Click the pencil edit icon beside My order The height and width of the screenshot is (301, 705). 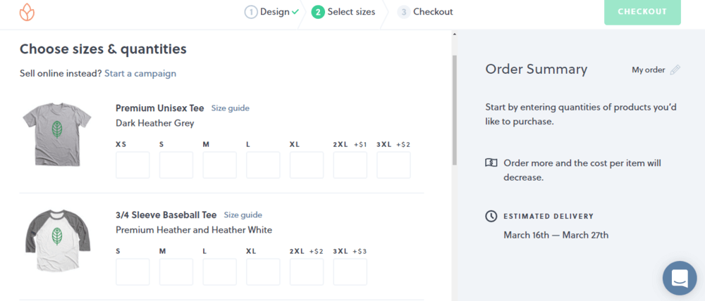675,70
